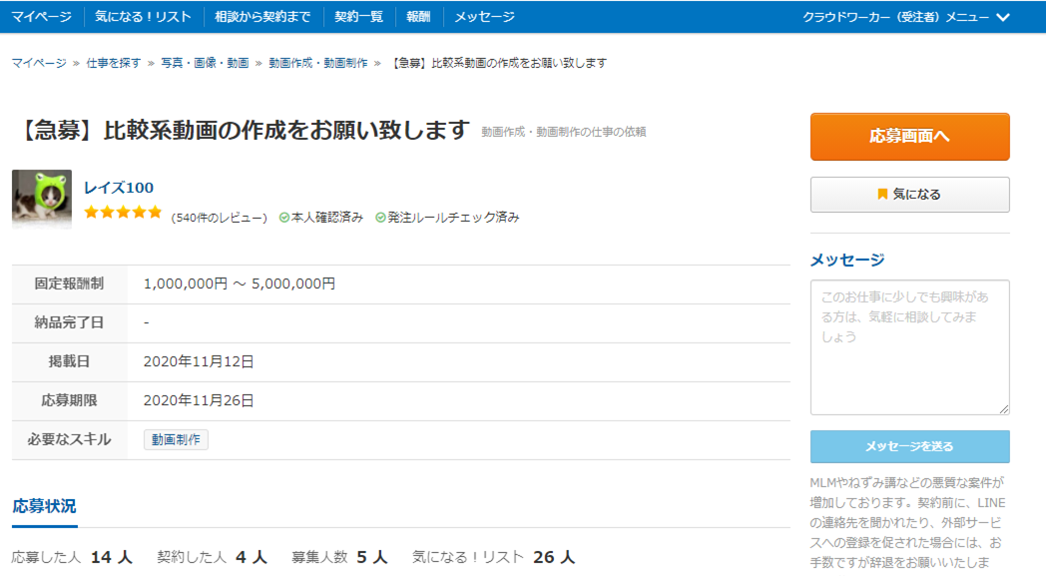
Task: Follow breadcrumb link 仕事を探す
Action: point(113,63)
